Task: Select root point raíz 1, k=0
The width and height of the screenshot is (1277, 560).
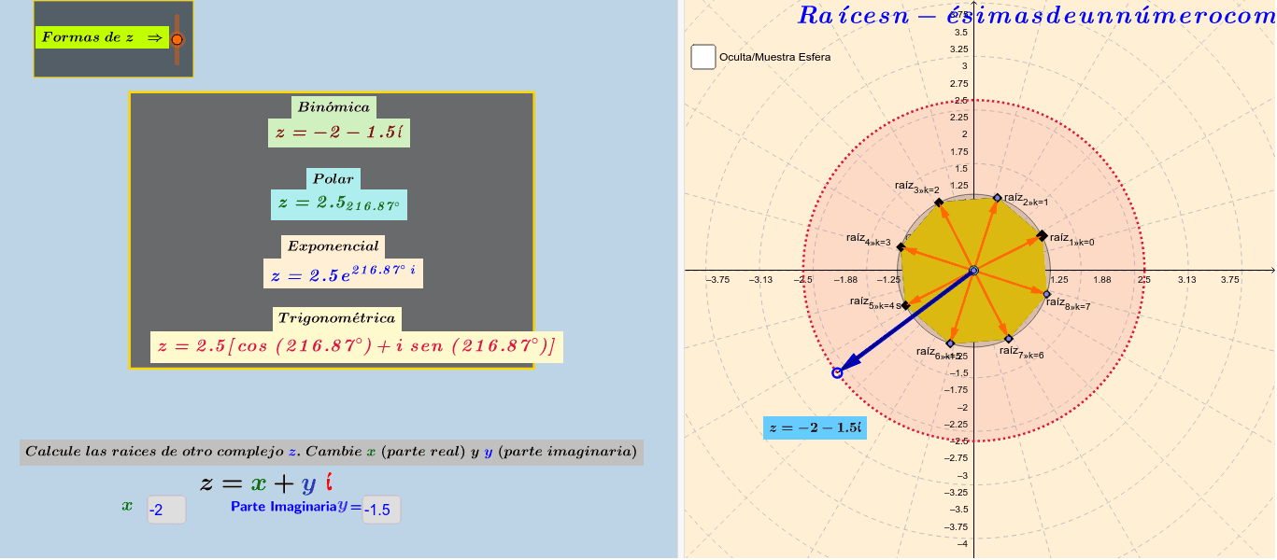Action: pos(1043,236)
